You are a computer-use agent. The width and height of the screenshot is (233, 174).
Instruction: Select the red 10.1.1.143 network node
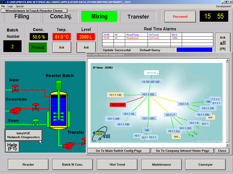(118, 105)
